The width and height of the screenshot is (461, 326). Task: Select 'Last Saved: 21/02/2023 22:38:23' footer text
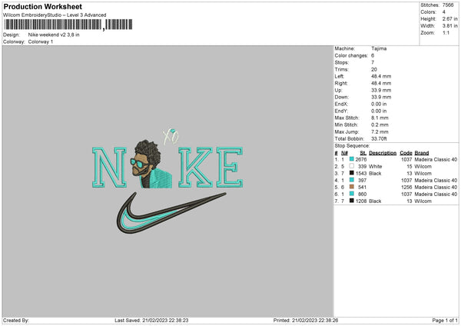pyautogui.click(x=151, y=321)
